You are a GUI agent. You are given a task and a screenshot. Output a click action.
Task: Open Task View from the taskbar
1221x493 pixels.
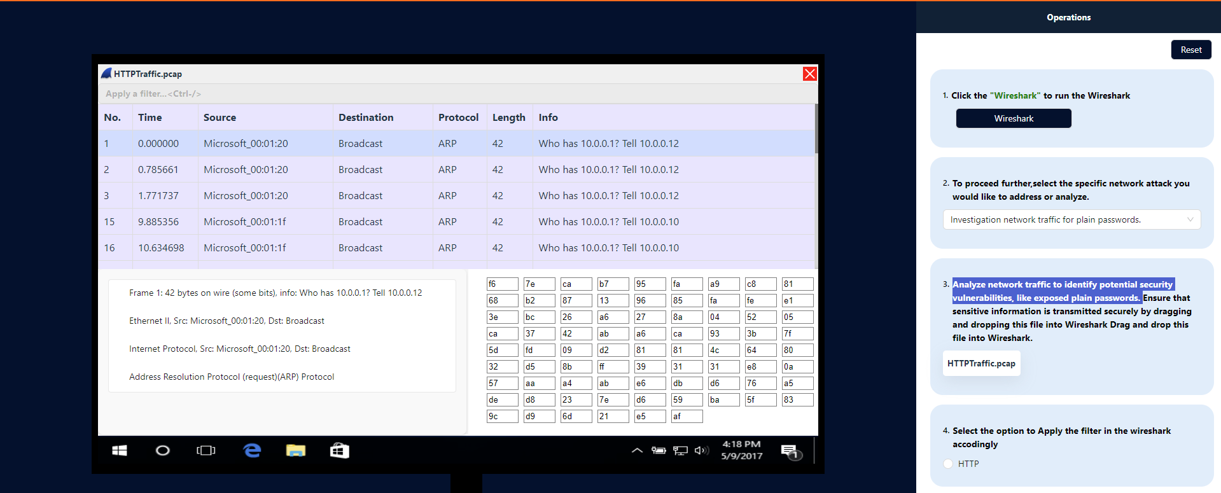tap(206, 450)
